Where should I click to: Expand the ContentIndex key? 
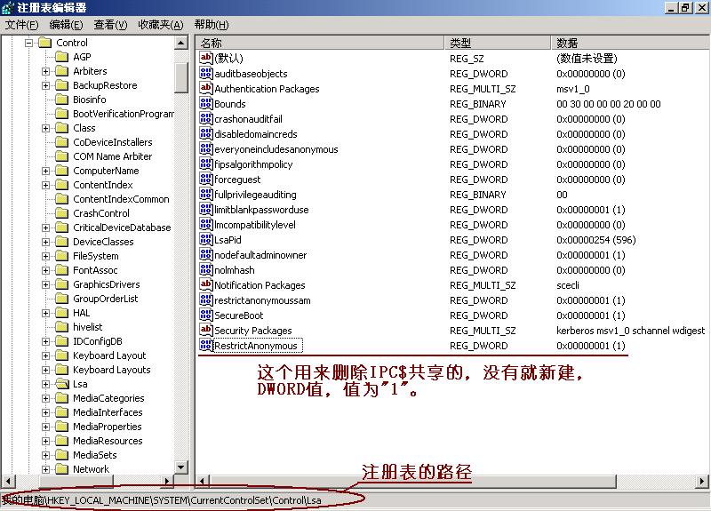tap(46, 185)
